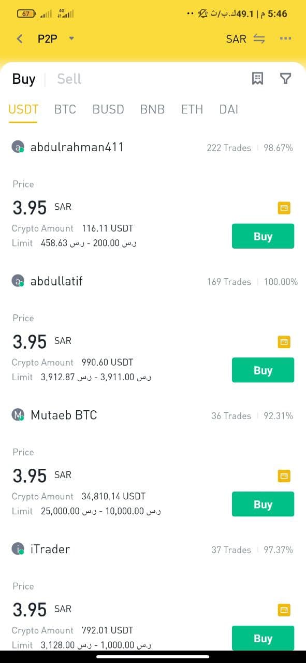Tap payment card icon in Mutaeb BTC offer
Screen dimensions: 306x663
point(284,476)
